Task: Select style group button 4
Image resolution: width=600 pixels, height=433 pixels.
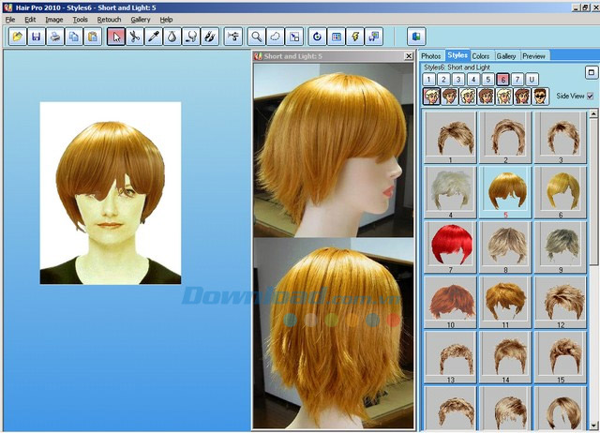Action: point(472,80)
